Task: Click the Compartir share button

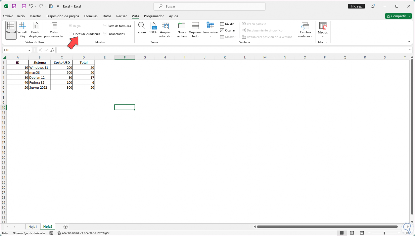Action: click(x=396, y=16)
